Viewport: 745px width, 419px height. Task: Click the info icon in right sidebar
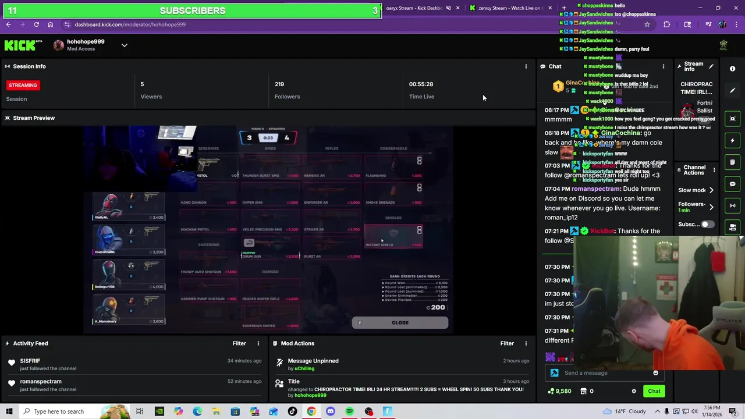[x=732, y=69]
